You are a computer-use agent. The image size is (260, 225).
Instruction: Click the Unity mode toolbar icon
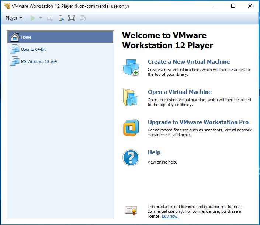tap(82, 18)
